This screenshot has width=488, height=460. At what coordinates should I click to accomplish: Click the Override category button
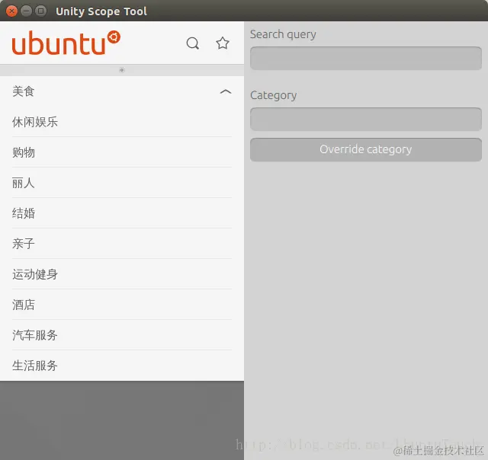(x=366, y=149)
